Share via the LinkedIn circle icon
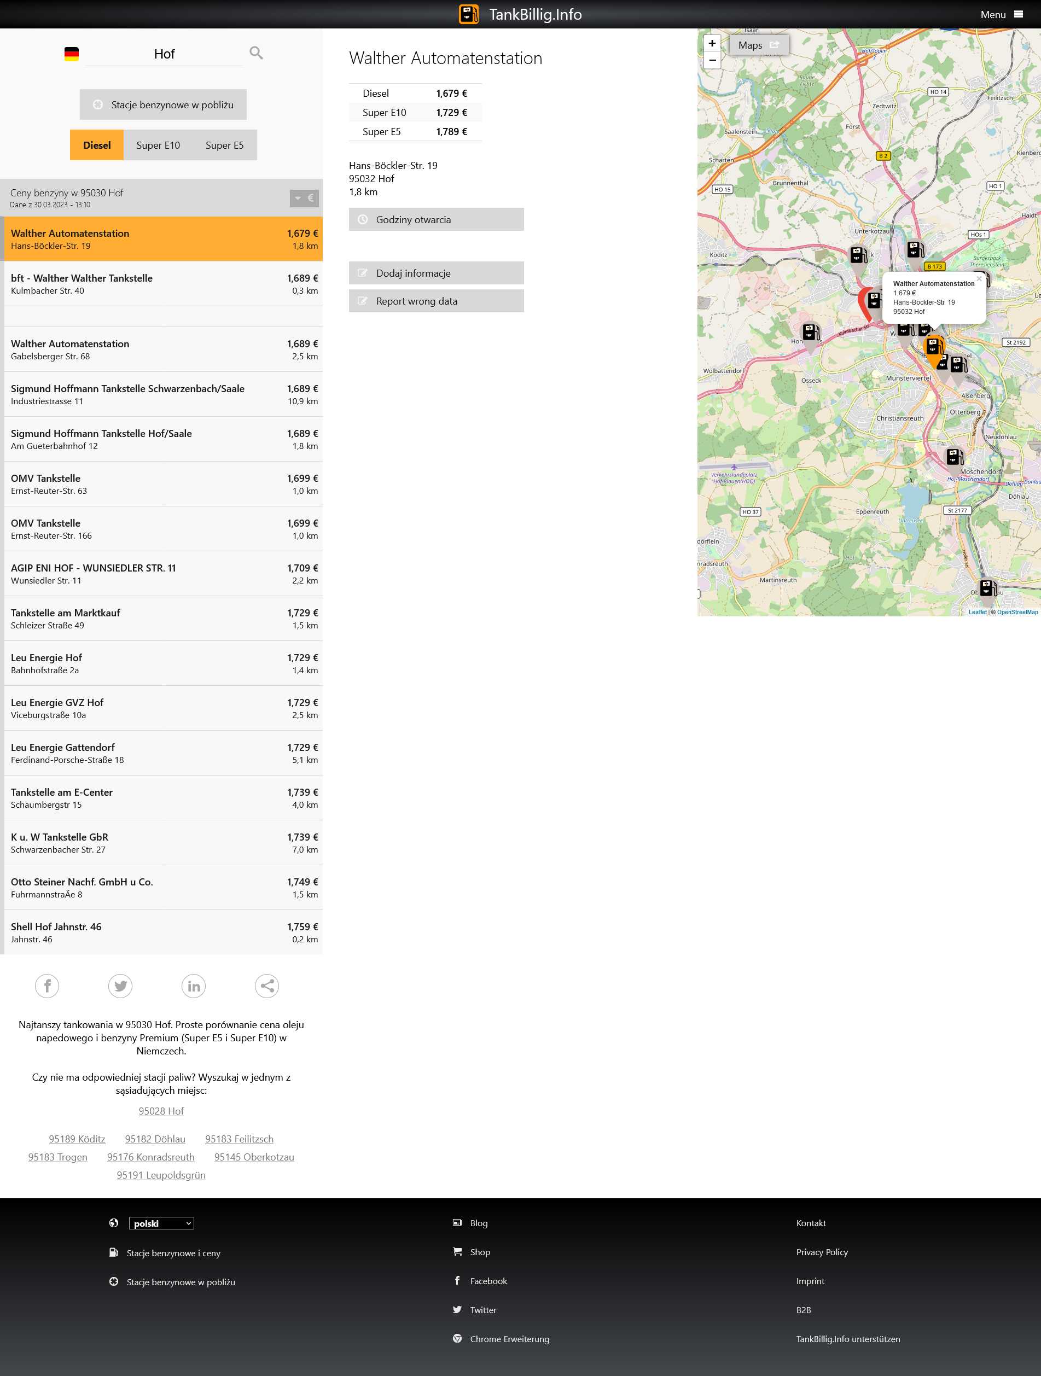Image resolution: width=1041 pixels, height=1376 pixels. click(x=194, y=986)
